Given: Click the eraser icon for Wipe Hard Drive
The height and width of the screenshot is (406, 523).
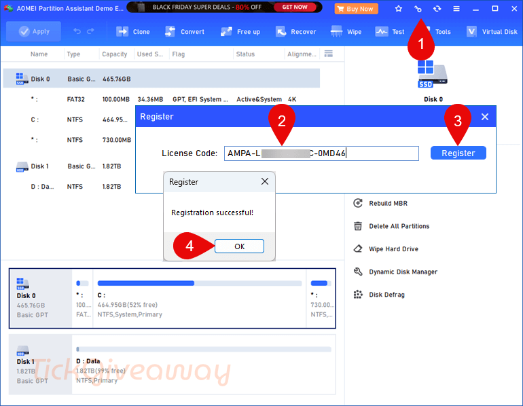Looking at the screenshot, I should click(x=358, y=248).
